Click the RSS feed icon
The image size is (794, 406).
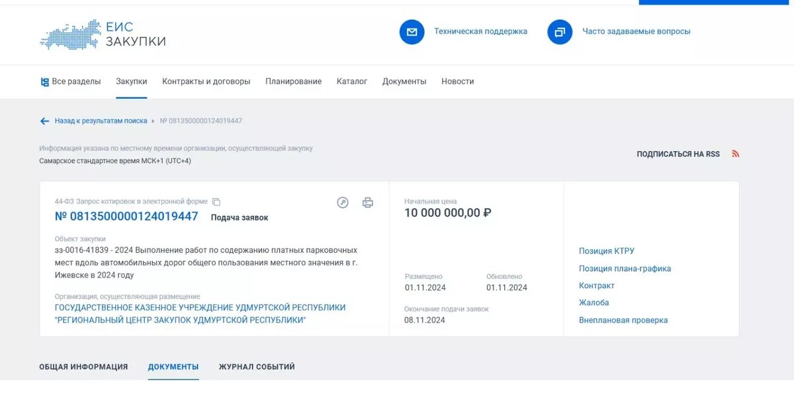735,153
